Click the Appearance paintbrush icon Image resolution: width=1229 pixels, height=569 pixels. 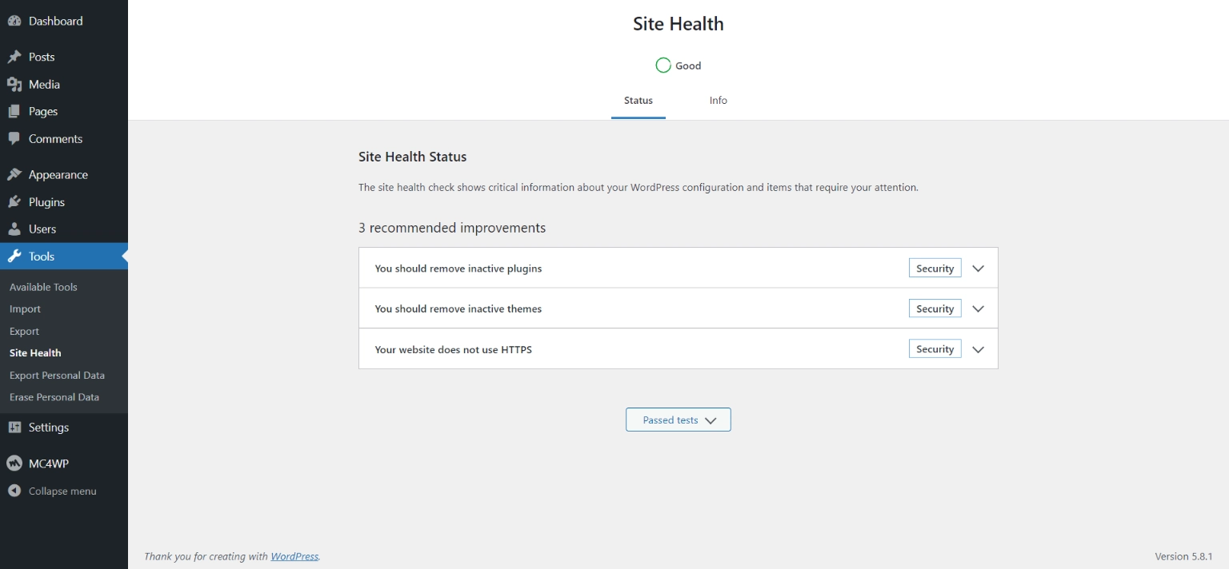tap(14, 174)
